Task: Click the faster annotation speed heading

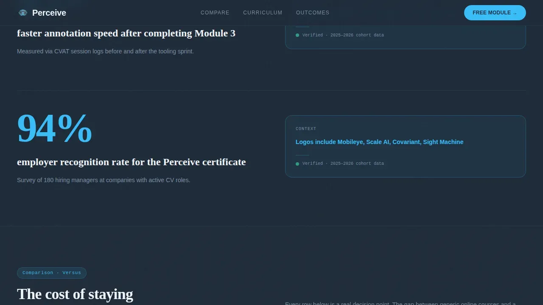Action: [x=126, y=33]
